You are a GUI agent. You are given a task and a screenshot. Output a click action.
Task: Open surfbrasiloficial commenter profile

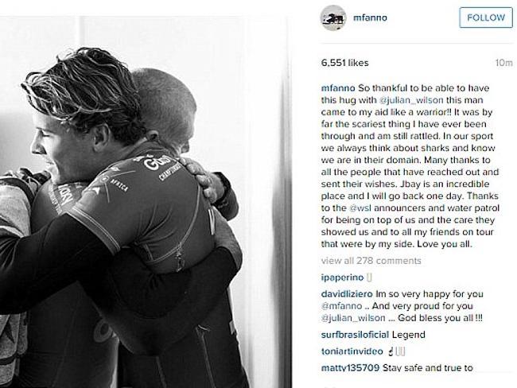355,335
